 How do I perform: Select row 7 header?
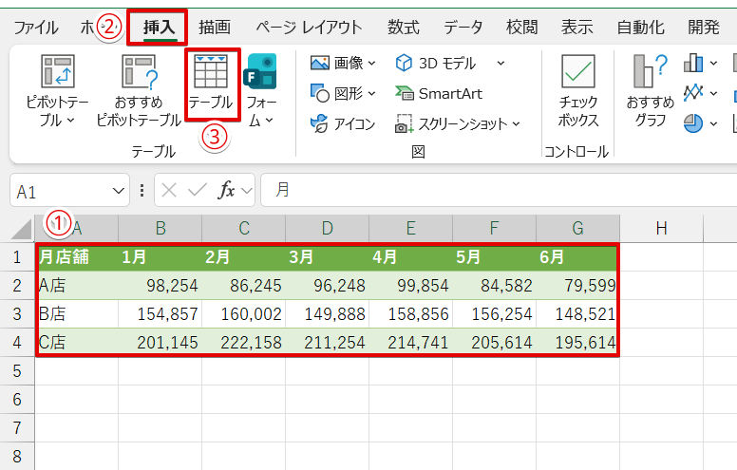(17, 427)
